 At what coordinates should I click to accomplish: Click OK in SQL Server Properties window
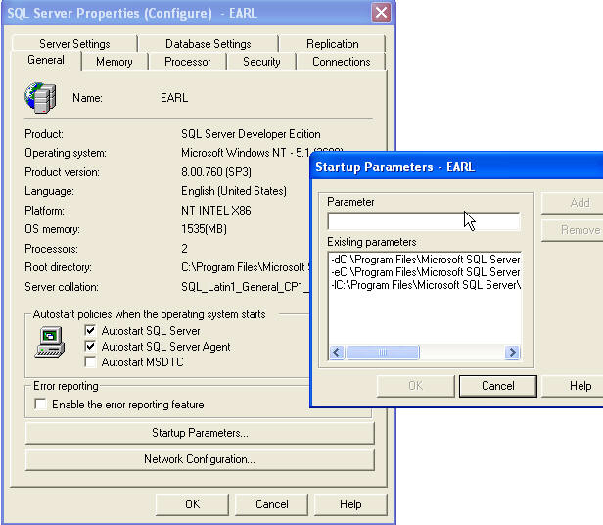pos(192,504)
